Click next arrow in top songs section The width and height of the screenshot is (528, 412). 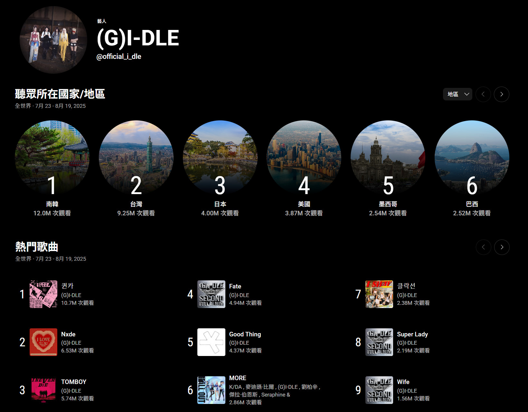[x=502, y=247]
